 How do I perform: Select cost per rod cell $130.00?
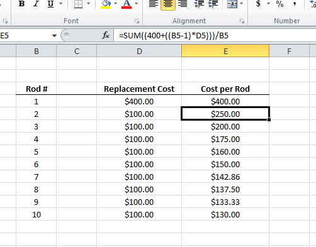225,214
